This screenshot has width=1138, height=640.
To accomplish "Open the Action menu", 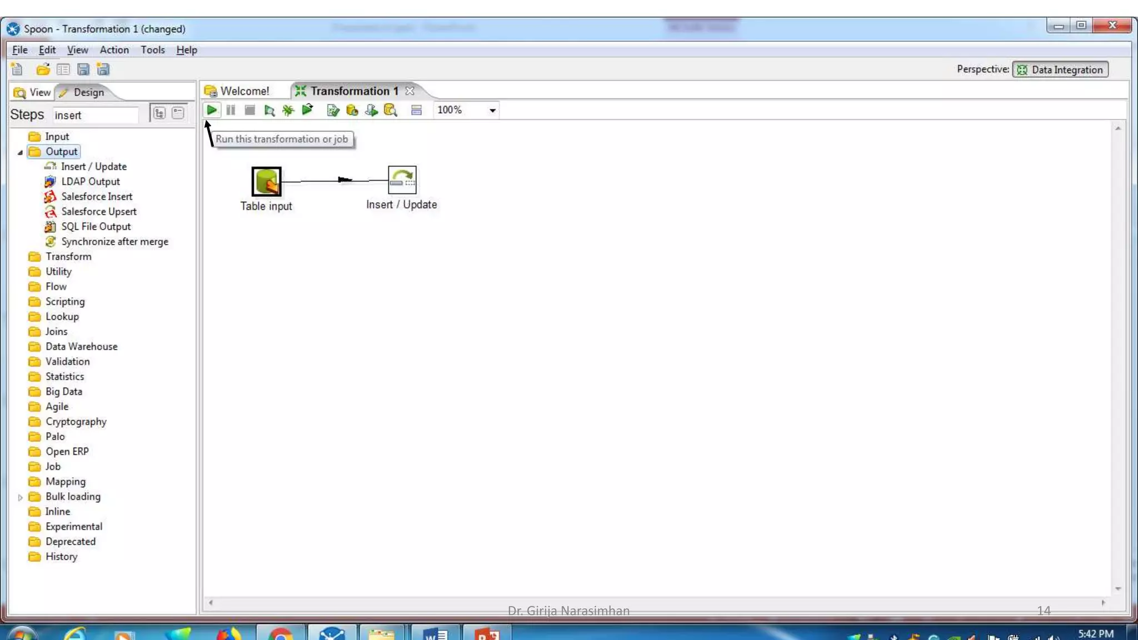I will [x=114, y=50].
